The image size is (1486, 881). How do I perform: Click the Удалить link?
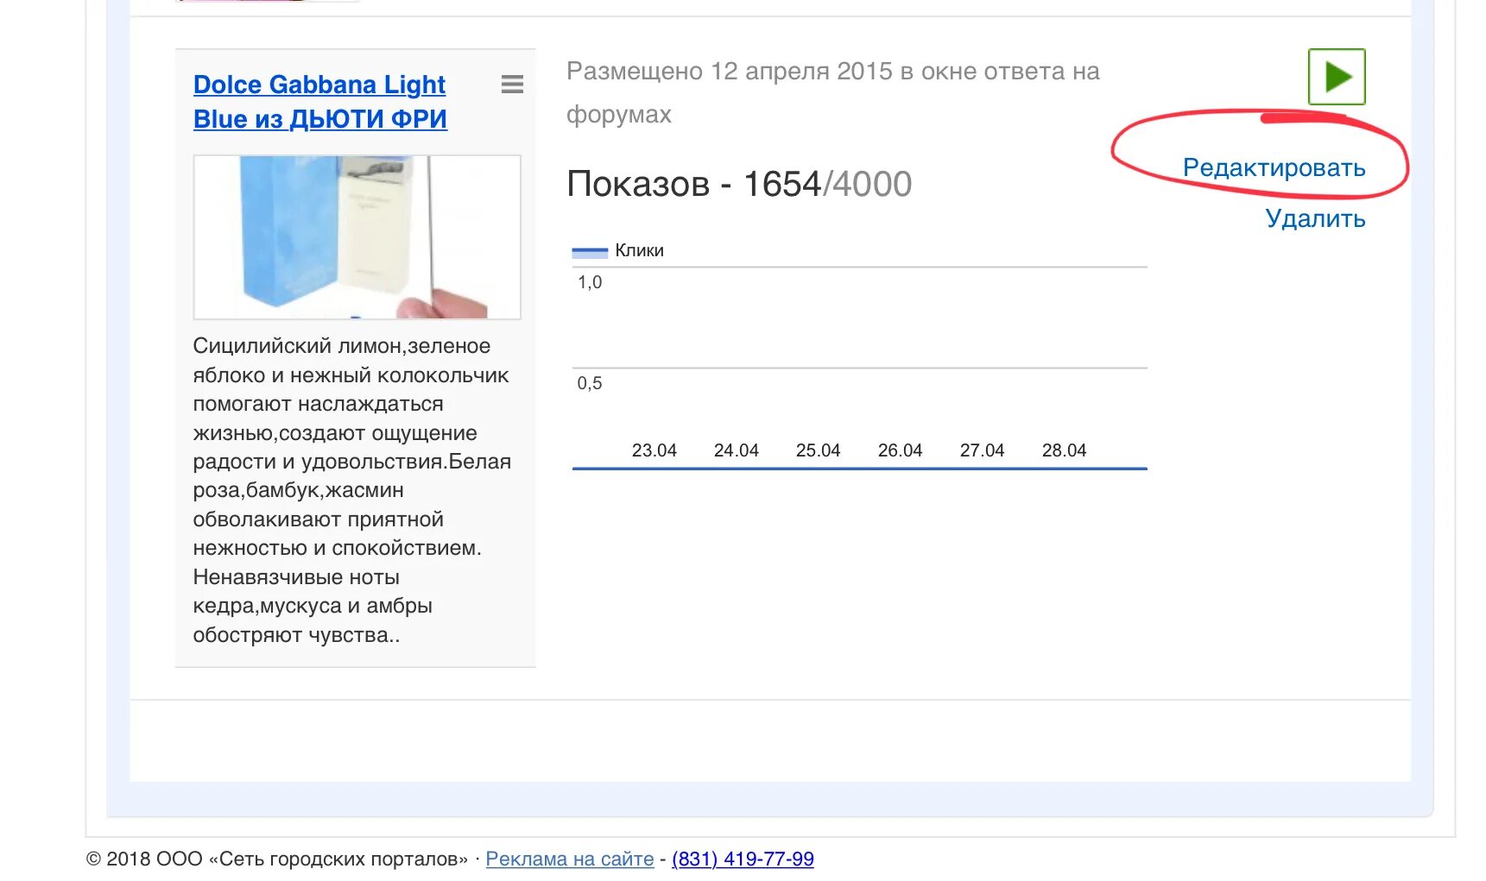point(1315,218)
